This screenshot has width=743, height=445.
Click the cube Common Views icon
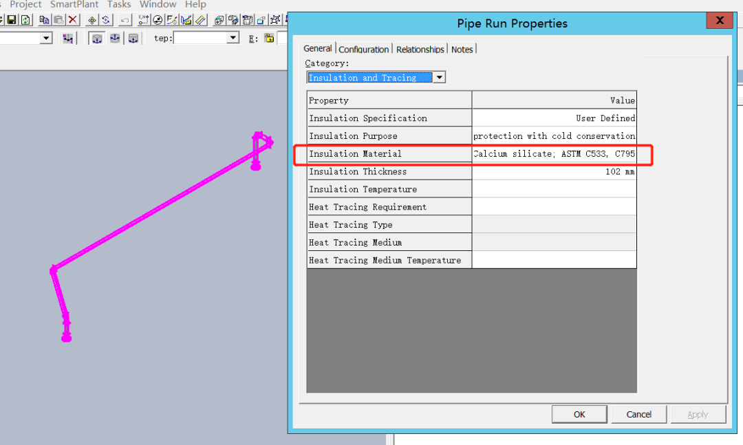(x=219, y=20)
